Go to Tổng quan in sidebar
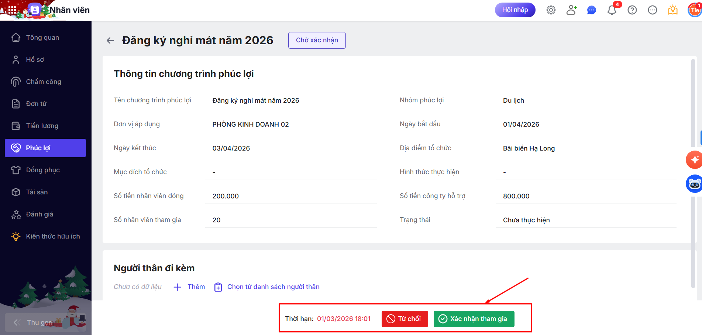This screenshot has width=702, height=335. (42, 38)
